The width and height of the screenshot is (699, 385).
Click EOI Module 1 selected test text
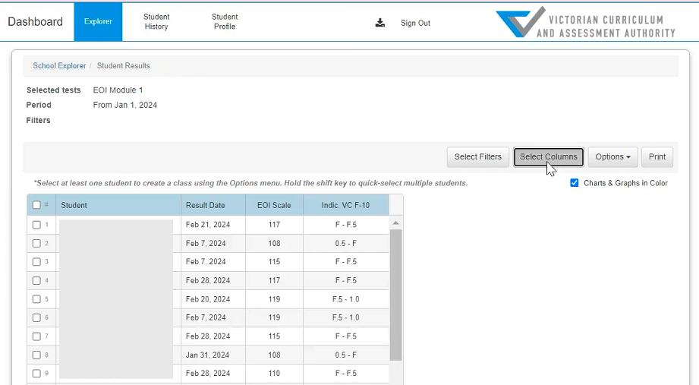[118, 90]
